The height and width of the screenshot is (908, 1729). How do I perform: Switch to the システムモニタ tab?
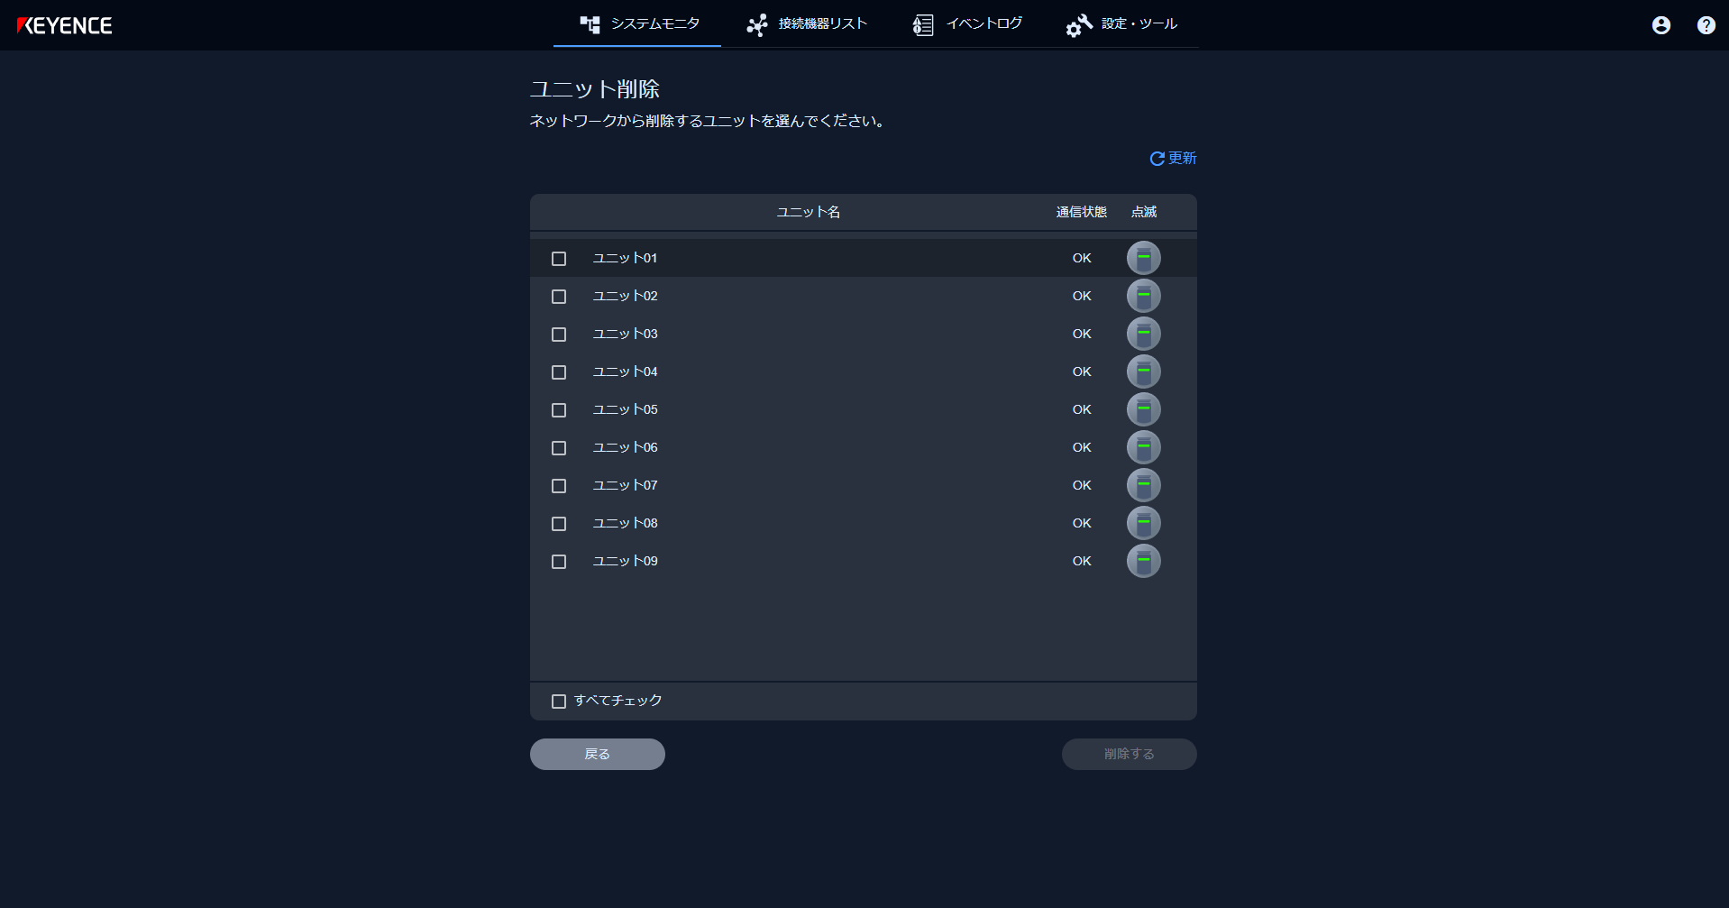point(639,24)
